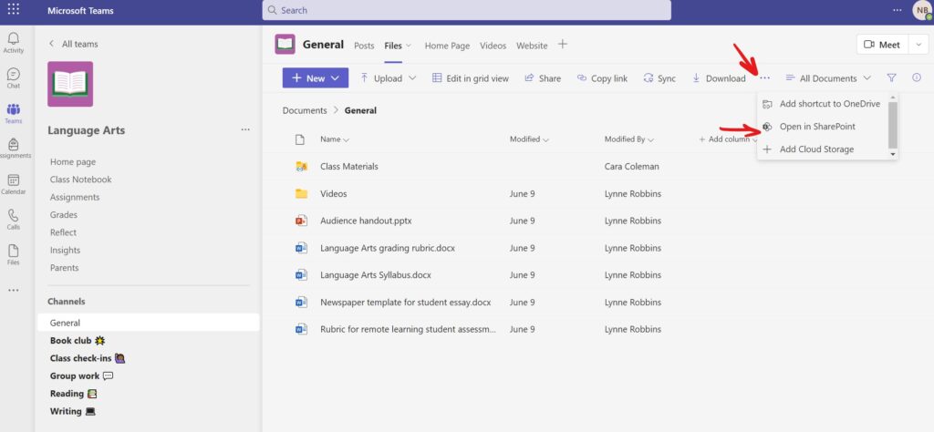
Task: Click the Language Arts team book avatar
Action: 70,84
